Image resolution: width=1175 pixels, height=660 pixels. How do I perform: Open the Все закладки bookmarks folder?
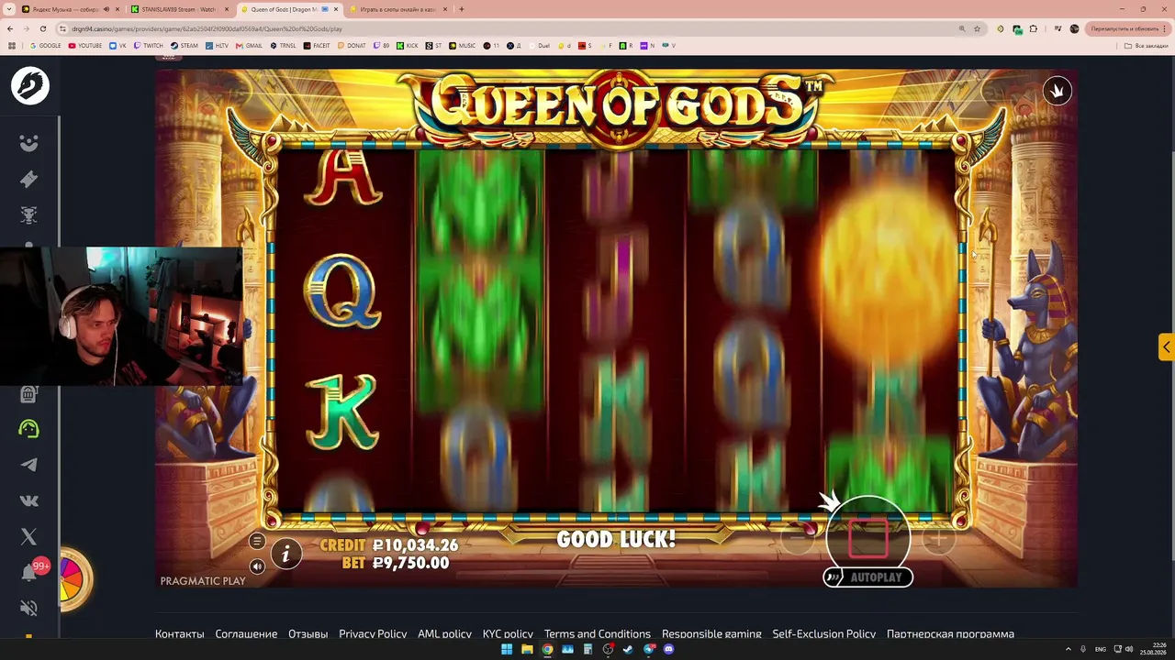tap(1147, 46)
